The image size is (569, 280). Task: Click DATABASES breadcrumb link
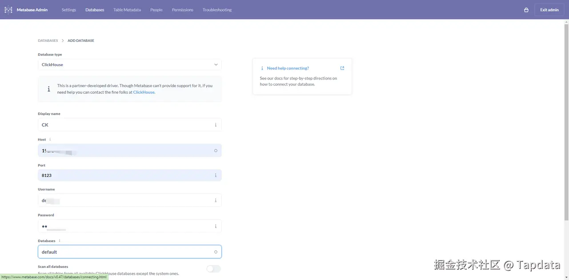[48, 40]
